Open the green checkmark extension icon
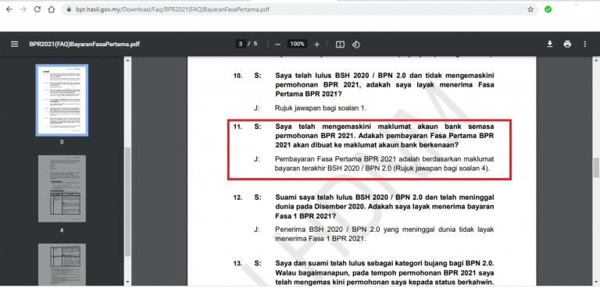 tap(548, 9)
